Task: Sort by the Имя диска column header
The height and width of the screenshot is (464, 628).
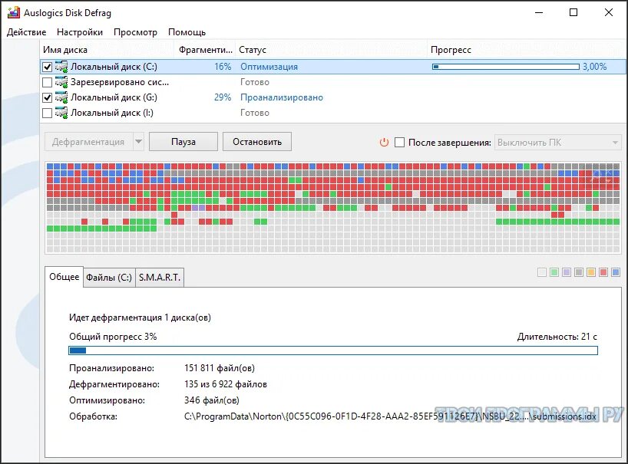Action: (107, 50)
